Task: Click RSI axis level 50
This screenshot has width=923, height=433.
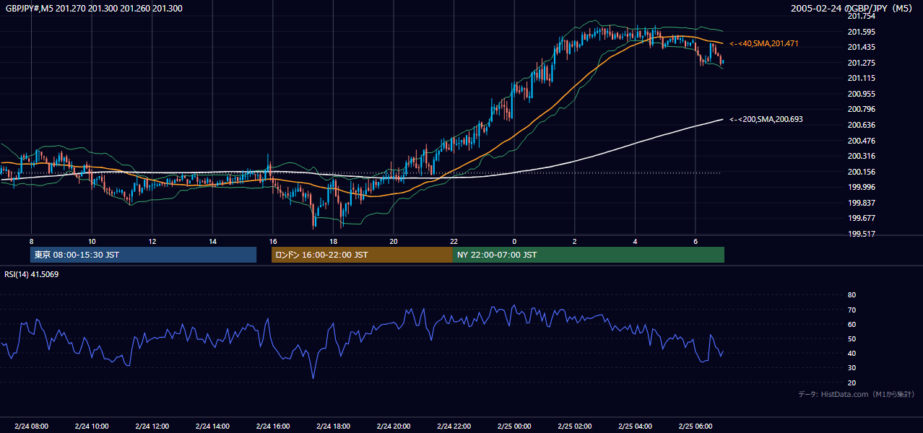Action: coord(851,338)
